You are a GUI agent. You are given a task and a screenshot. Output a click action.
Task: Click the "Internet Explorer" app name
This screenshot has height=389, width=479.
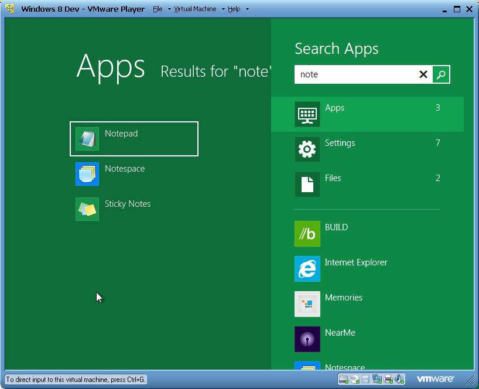356,262
